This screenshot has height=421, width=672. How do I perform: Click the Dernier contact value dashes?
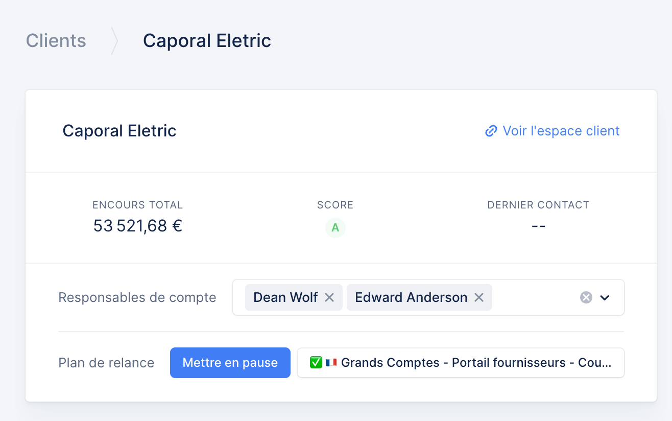point(539,226)
